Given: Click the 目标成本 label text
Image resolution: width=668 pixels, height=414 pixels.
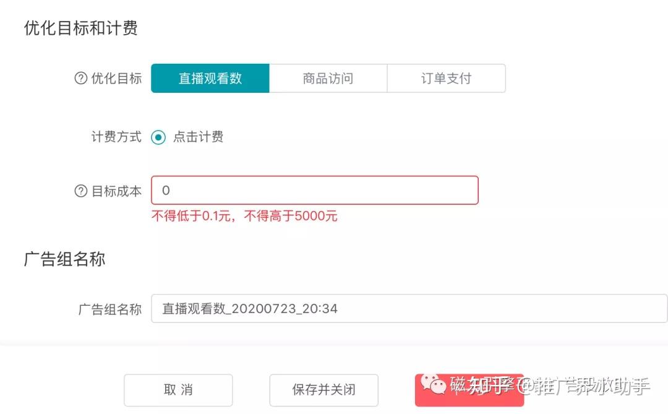Looking at the screenshot, I should [x=116, y=191].
